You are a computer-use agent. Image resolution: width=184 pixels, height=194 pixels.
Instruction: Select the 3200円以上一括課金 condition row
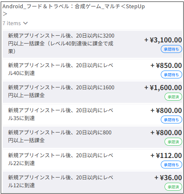click(x=92, y=44)
